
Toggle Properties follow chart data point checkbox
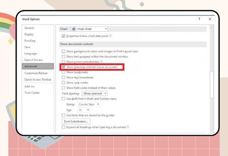(x=63, y=36)
